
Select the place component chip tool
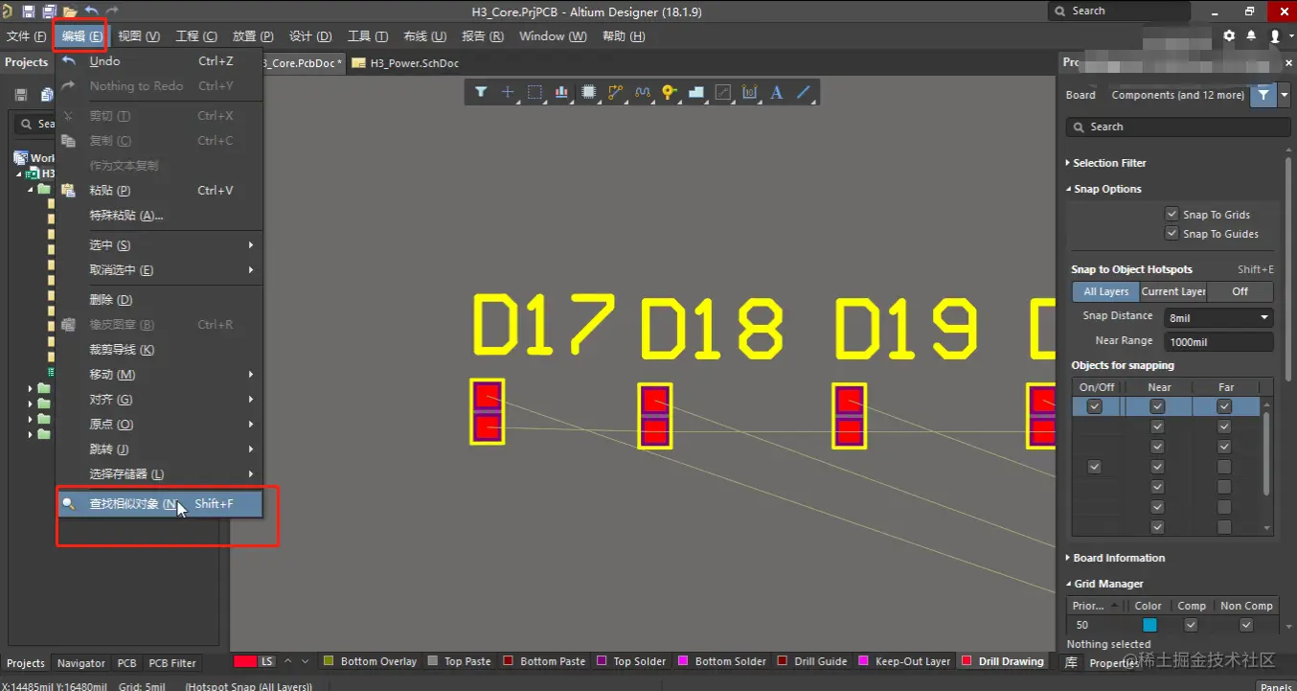click(589, 92)
